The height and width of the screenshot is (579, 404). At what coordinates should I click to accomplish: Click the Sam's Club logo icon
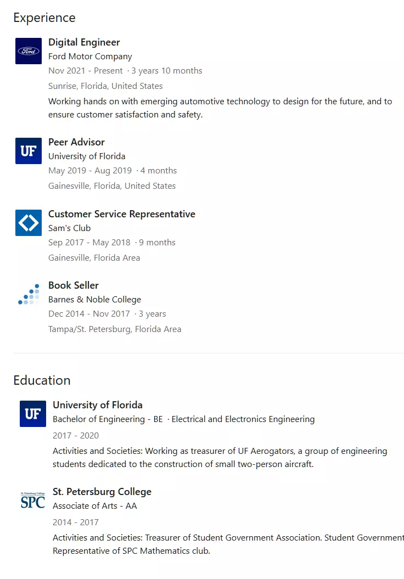29,223
